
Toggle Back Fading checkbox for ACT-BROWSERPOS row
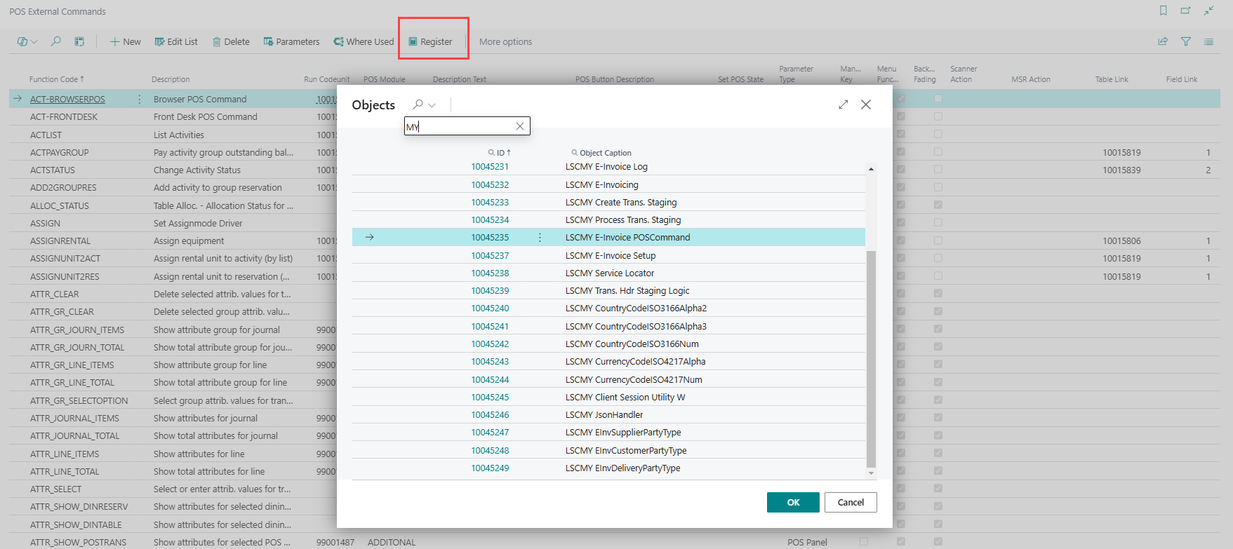[938, 99]
